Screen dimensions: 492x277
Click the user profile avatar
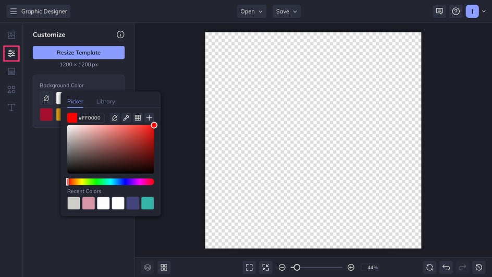(x=472, y=11)
